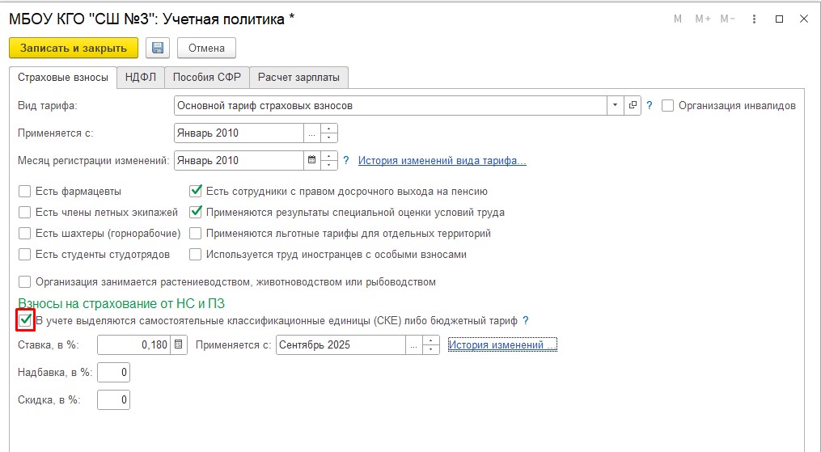Open the Пособия СФР tab
The height and width of the screenshot is (452, 821).
click(x=207, y=78)
